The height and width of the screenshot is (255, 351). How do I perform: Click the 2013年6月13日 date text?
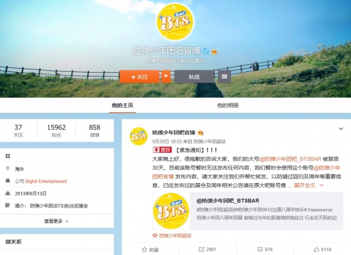tap(31, 193)
